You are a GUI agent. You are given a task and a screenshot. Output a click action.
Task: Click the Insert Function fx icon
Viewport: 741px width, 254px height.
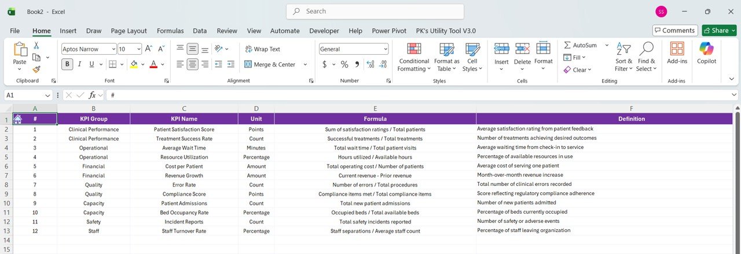point(91,95)
